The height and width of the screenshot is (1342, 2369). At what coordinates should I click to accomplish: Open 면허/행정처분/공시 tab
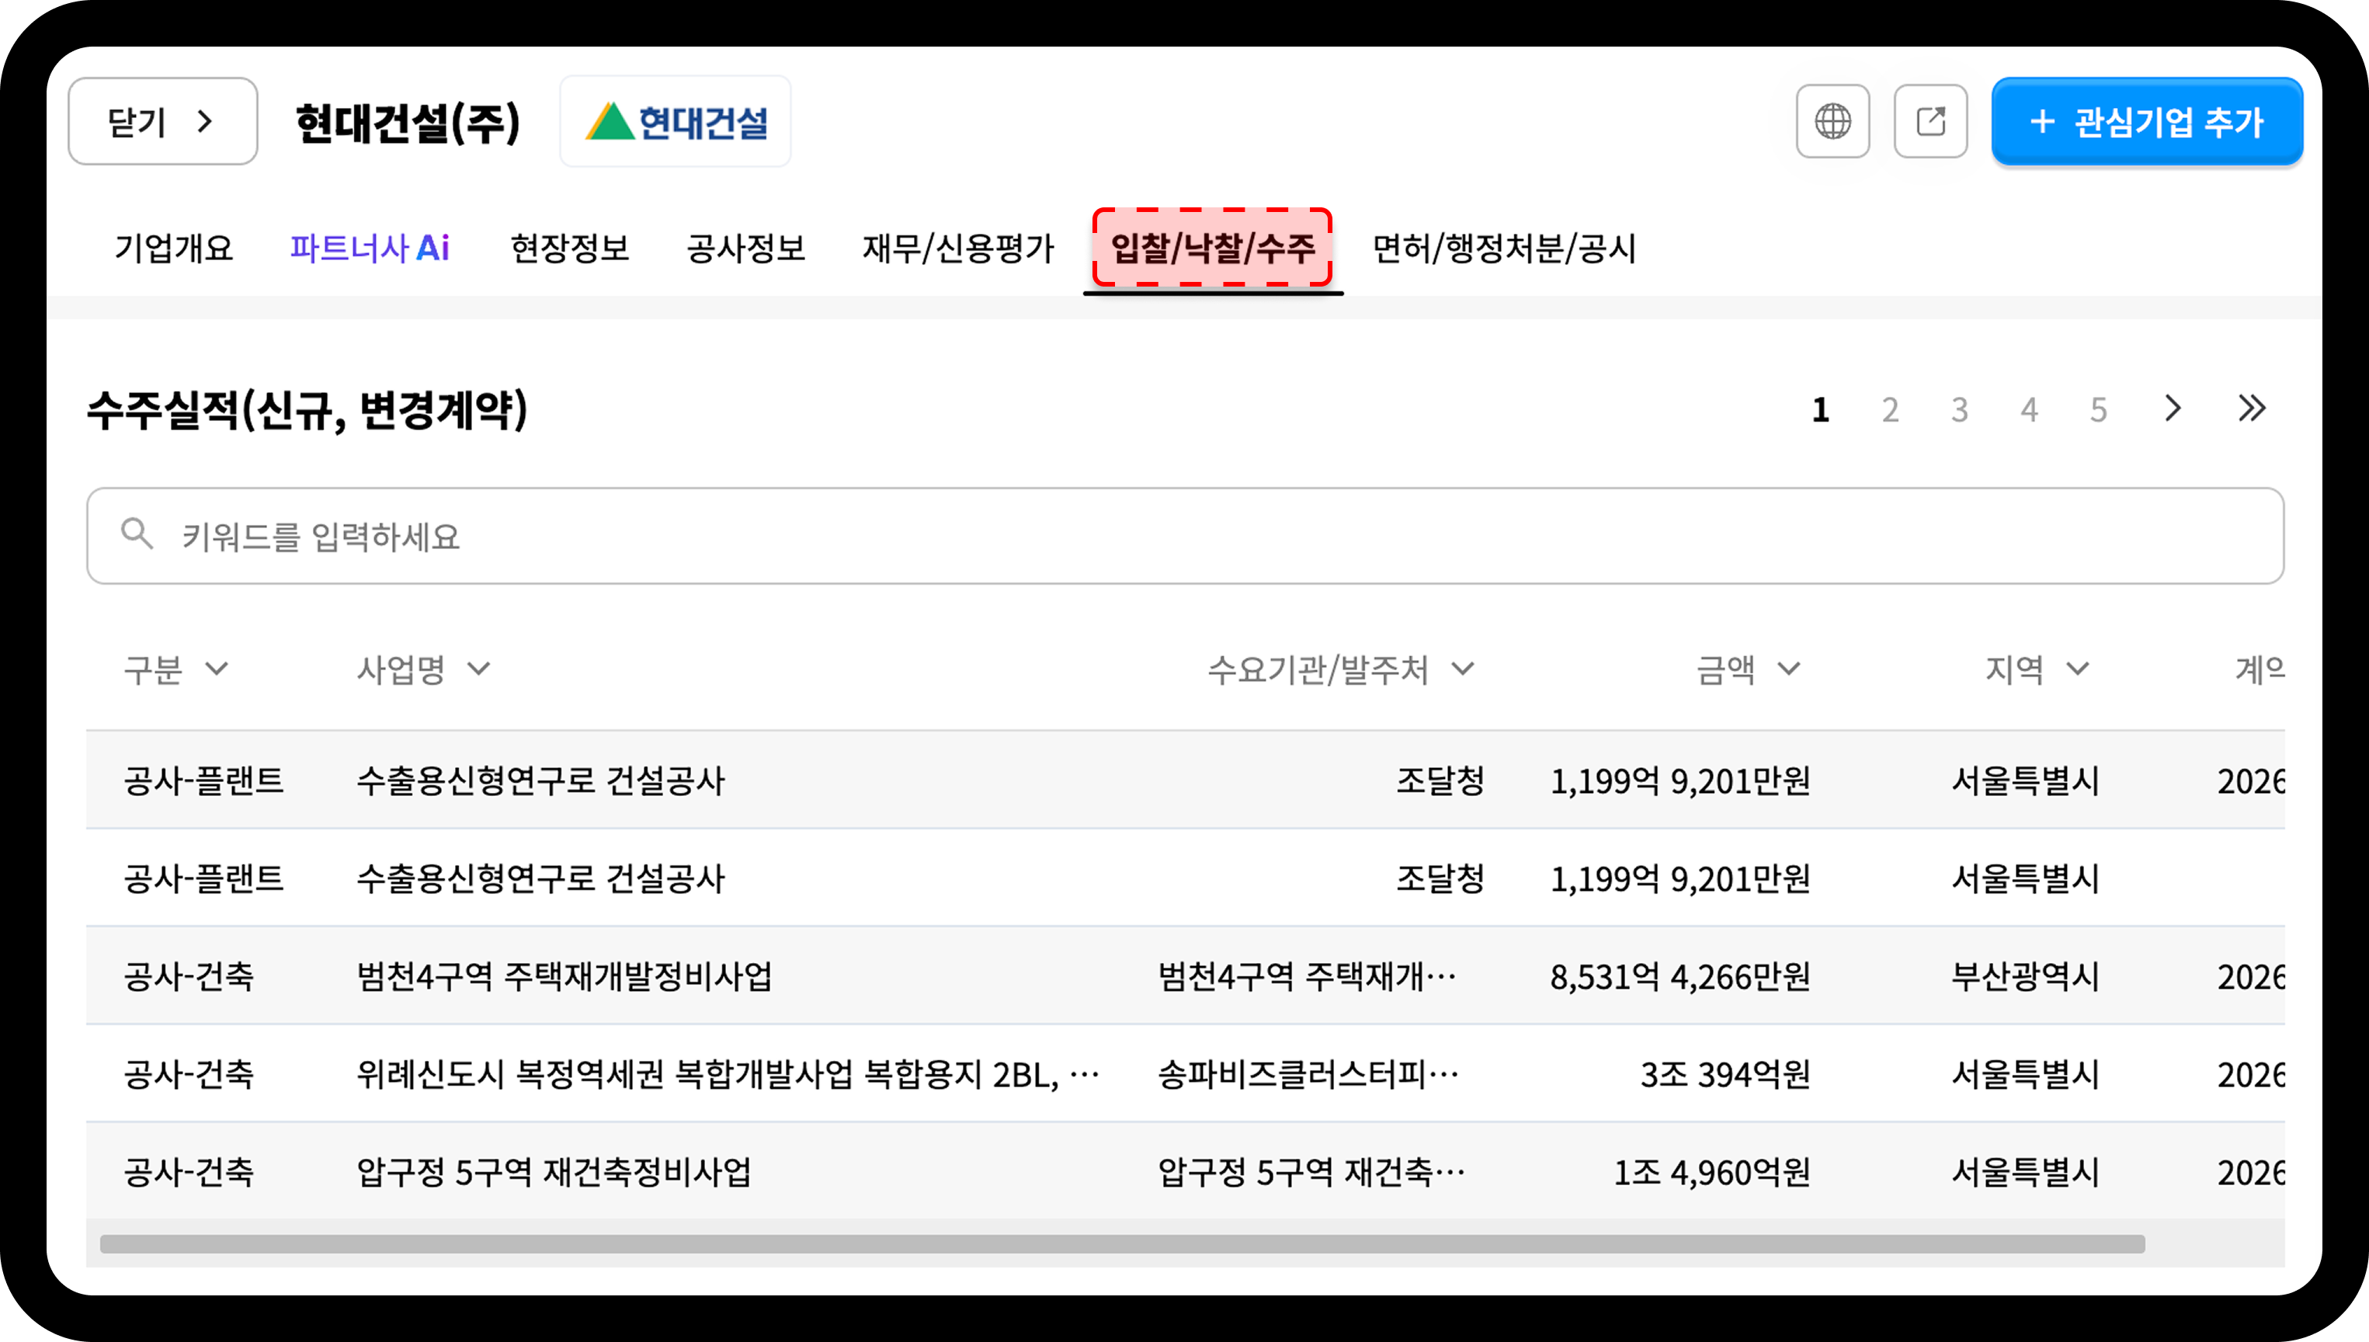(1504, 248)
